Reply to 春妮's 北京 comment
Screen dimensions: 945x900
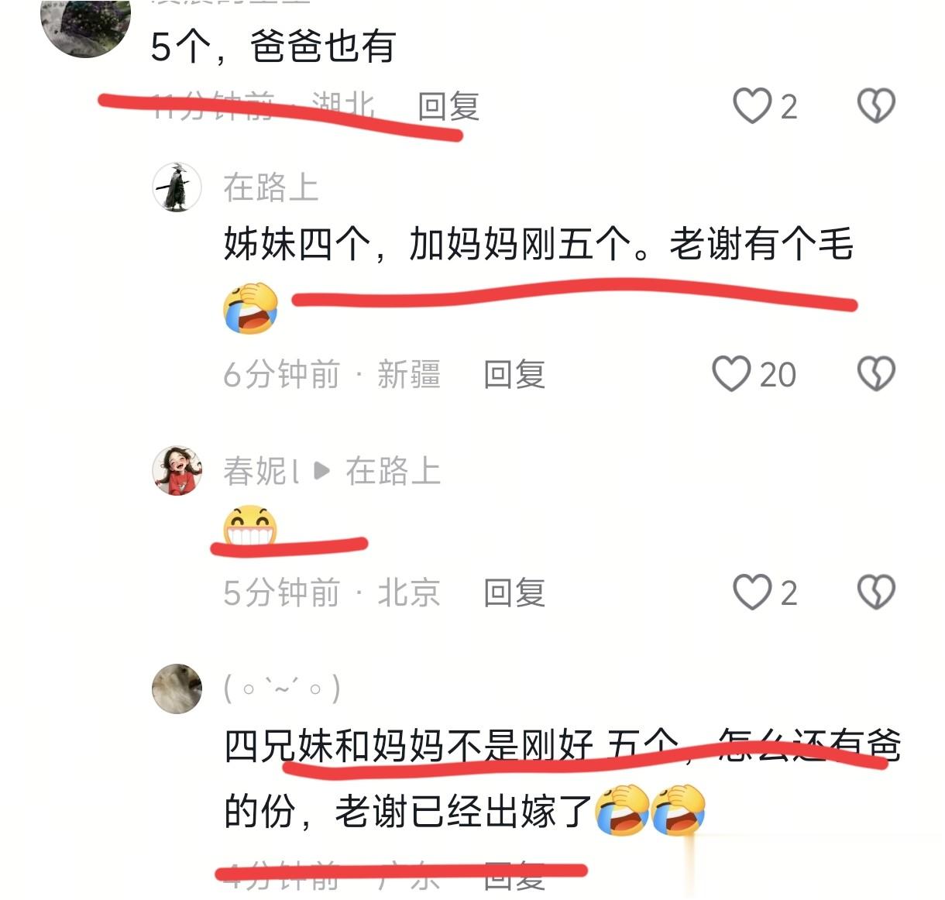click(514, 593)
